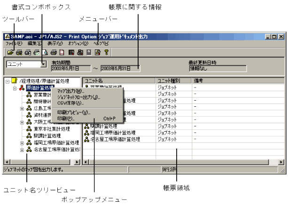Click the open-folder icon in the toolbar
288x206 pixels.
tap(10, 52)
